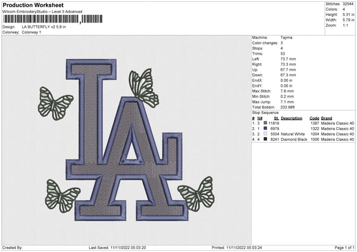Screen dimensions: 357x252
Task: Click the Colors value 4
Action: 344,10
